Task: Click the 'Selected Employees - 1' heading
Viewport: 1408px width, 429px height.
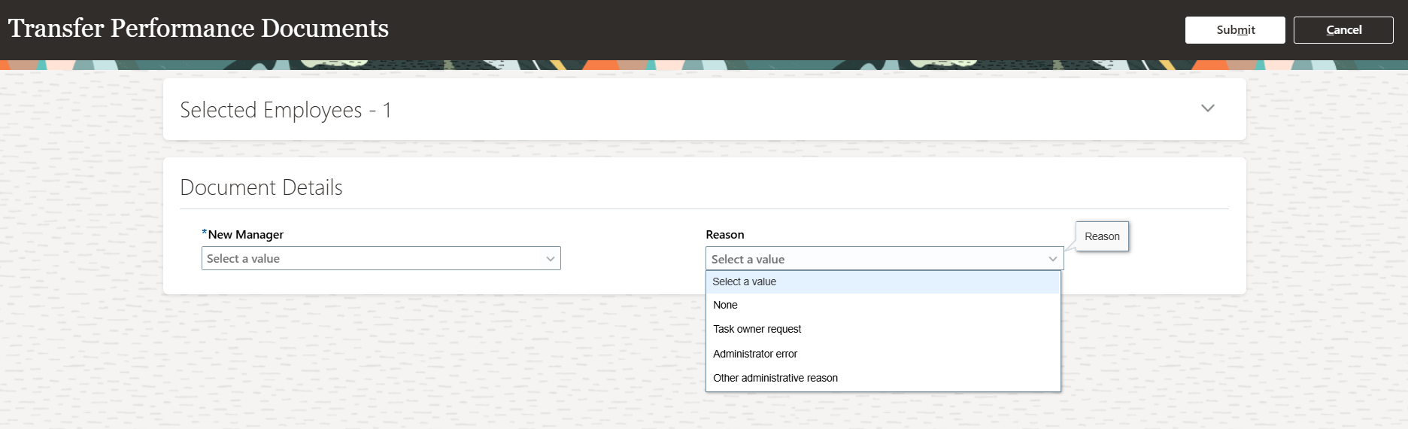Action: coord(286,110)
